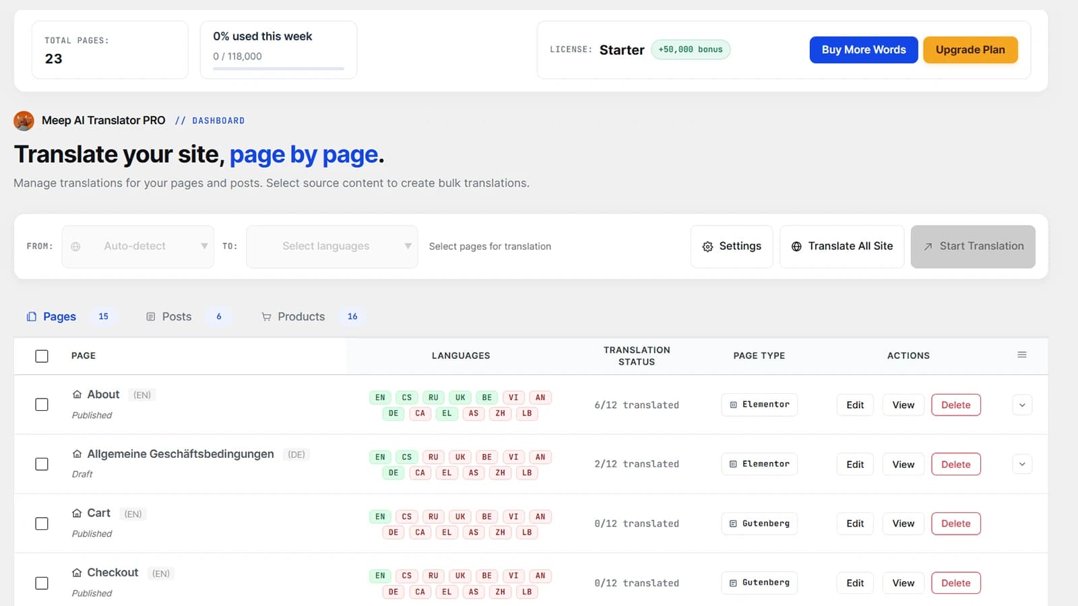Select the Checkout page checkbox
The image size is (1078, 606).
point(42,583)
